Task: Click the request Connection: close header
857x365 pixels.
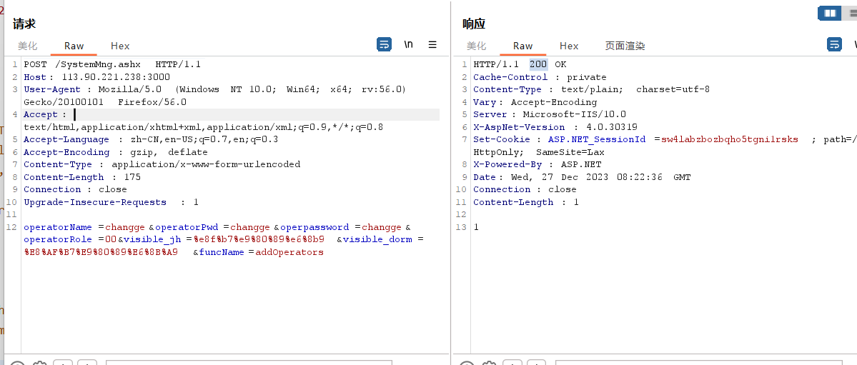Action: (x=75, y=189)
